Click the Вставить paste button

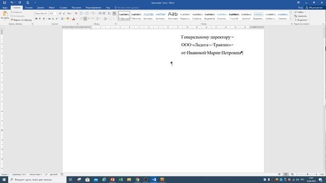tap(5, 15)
